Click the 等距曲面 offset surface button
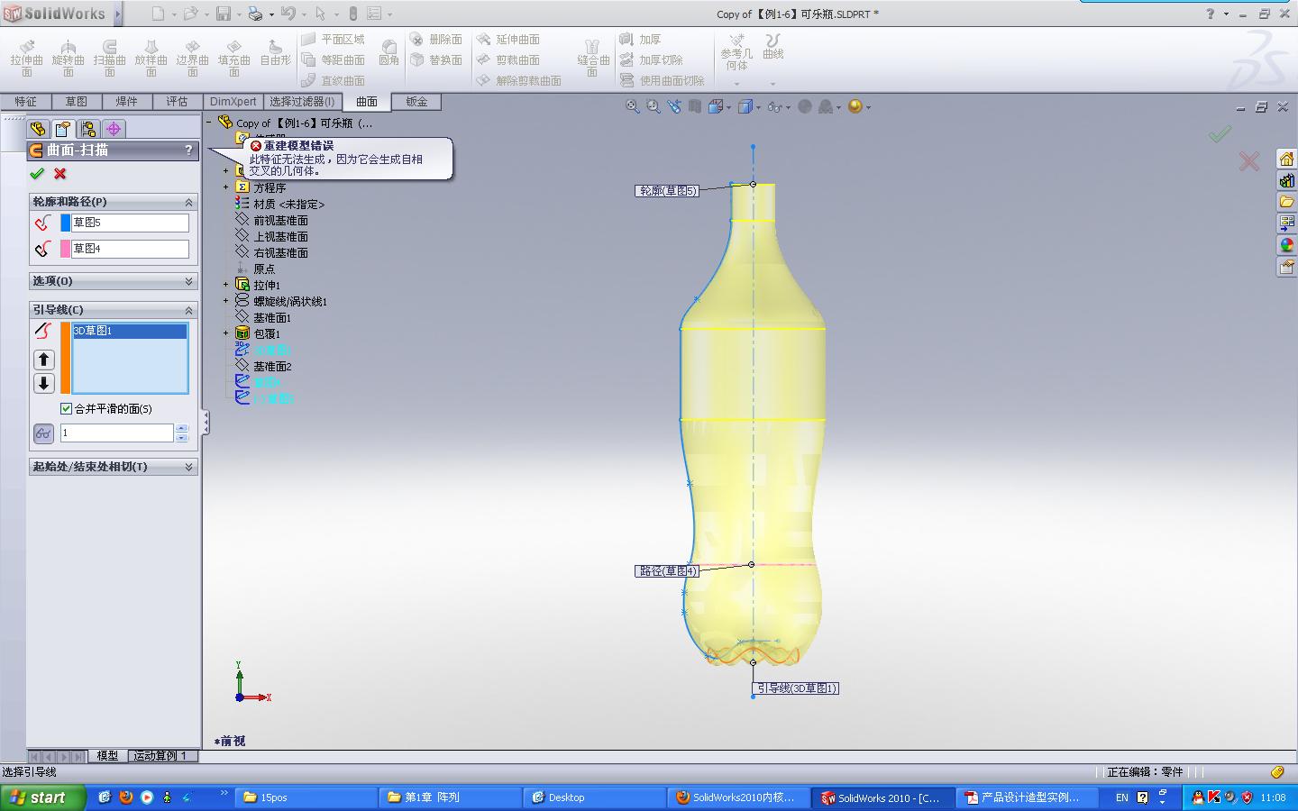 [333, 59]
